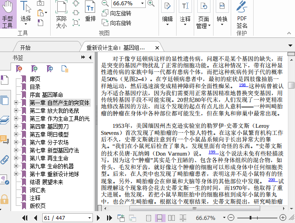Image resolution: width=295 pixels, height=223 pixels.
Task: Rotate view left with 向左旋转
Action: (x=116, y=14)
